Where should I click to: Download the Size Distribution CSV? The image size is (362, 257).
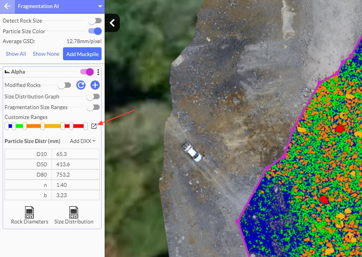tap(74, 215)
